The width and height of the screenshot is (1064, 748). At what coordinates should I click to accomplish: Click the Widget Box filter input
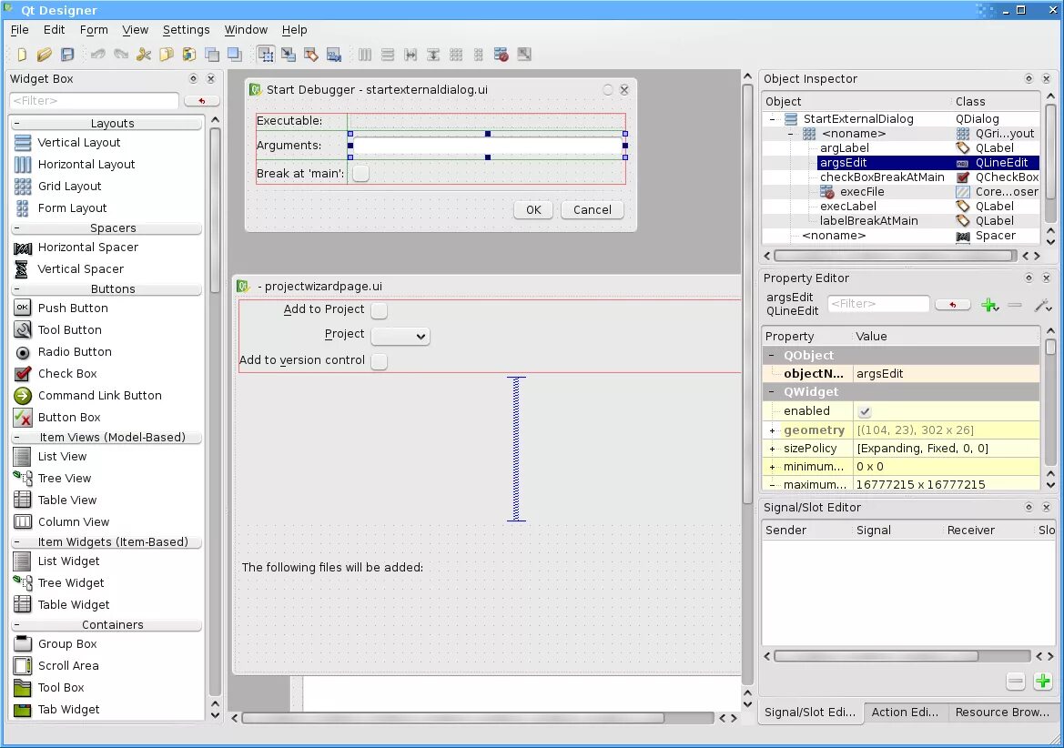pyautogui.click(x=94, y=101)
